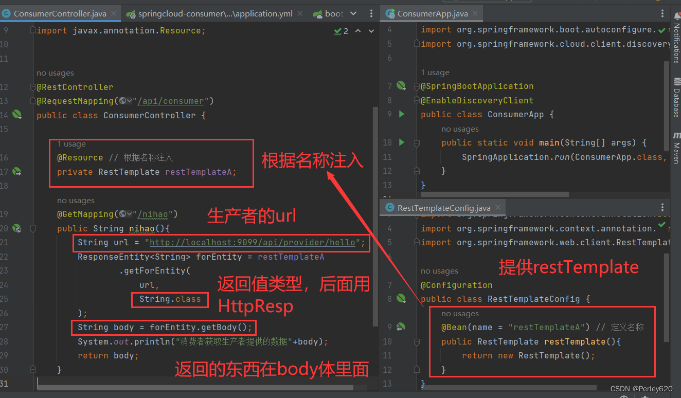Close the ConsumerController.java tab
681x398 pixels.
click(114, 14)
